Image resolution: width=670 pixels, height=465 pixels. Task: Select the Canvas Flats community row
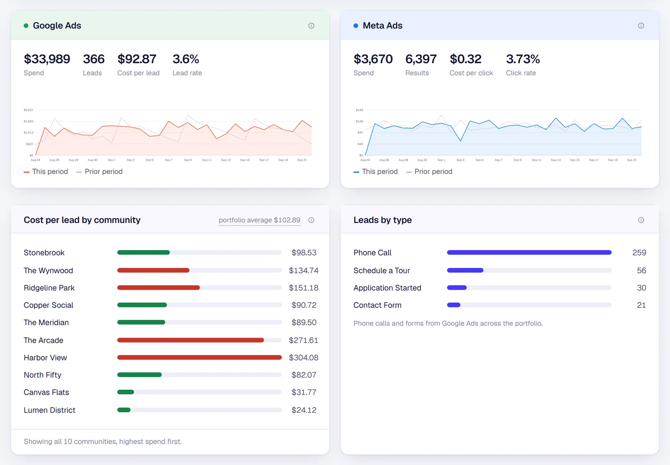pos(171,392)
